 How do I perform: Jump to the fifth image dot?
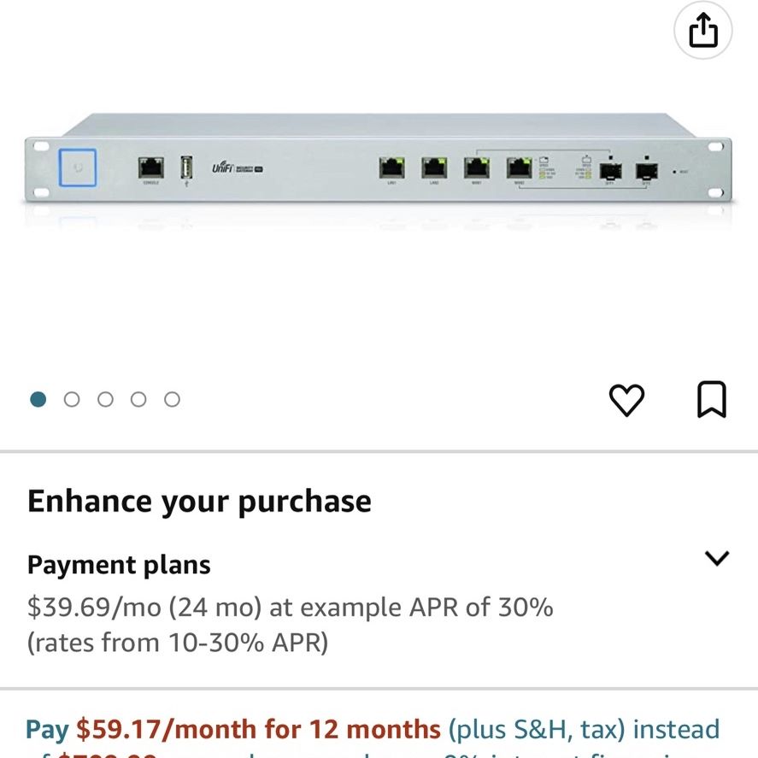point(172,399)
